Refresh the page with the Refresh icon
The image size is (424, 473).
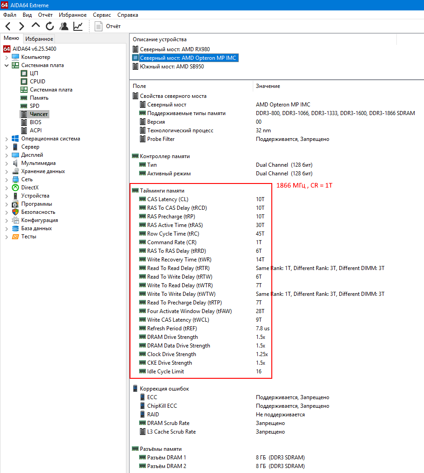(50, 26)
